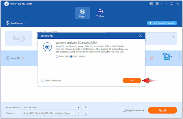183x119 pixels.
Task: Expand the Load Blu-ray dropdown arrow
Action: [26, 23]
